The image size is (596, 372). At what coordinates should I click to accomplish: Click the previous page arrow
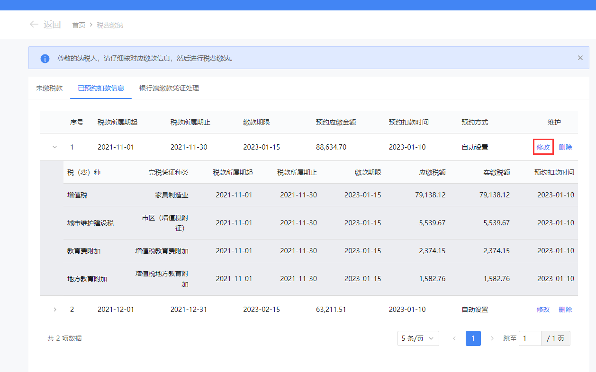[454, 338]
